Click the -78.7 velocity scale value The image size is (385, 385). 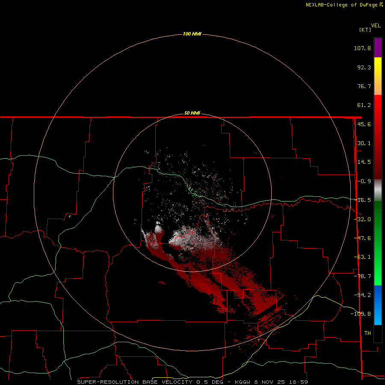click(x=363, y=276)
